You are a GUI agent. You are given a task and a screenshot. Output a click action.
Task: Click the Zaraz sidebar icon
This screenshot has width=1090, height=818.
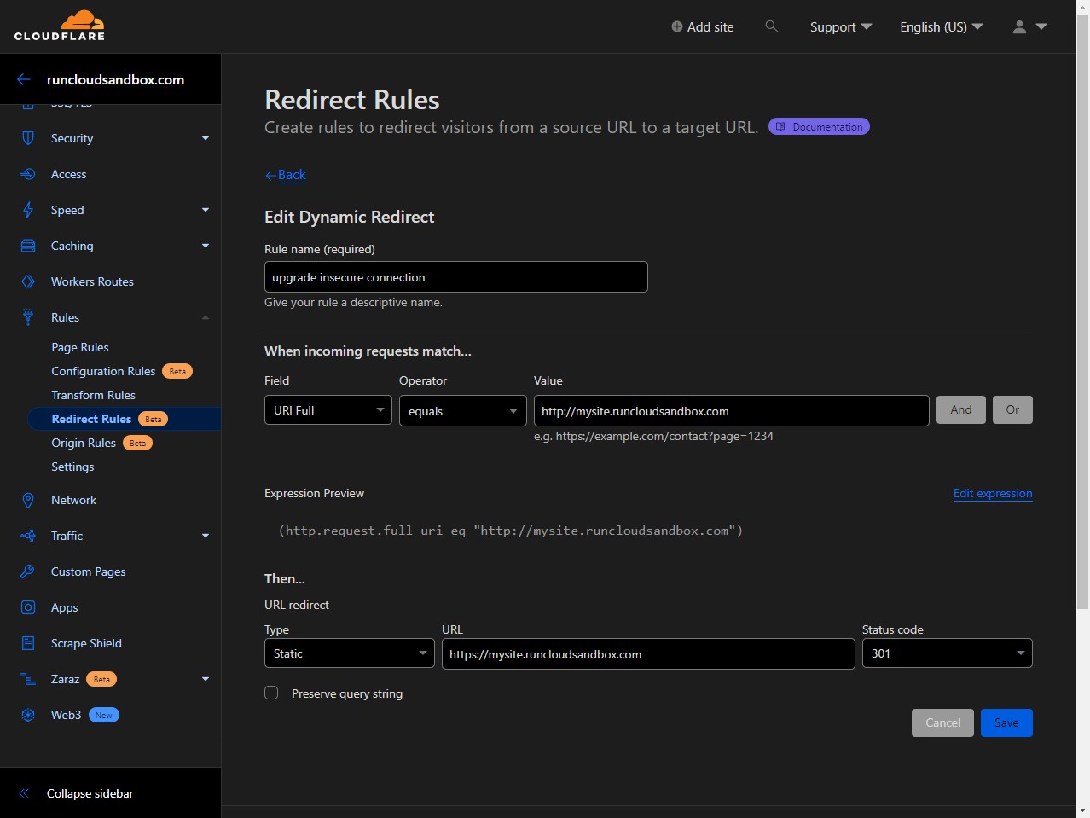click(28, 679)
